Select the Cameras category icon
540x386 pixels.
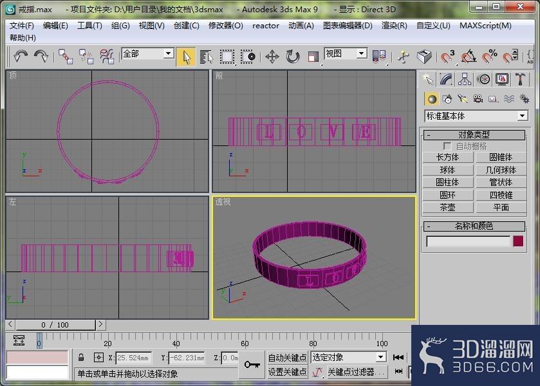tap(478, 99)
